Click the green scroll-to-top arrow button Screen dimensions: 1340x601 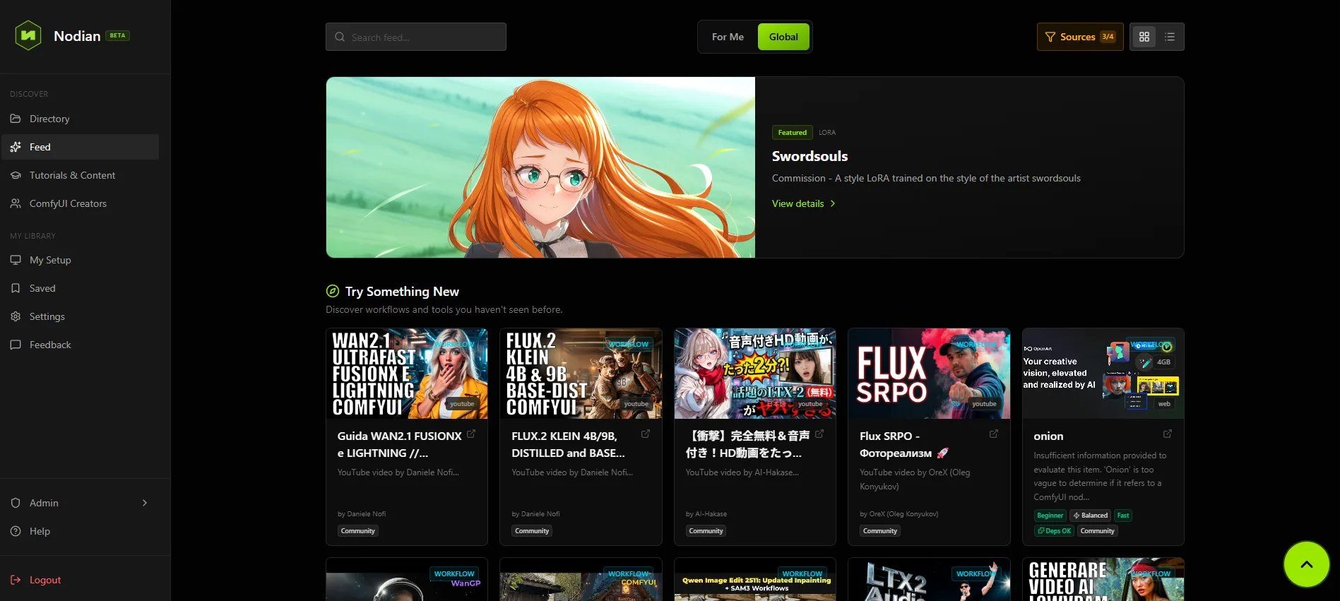1306,564
